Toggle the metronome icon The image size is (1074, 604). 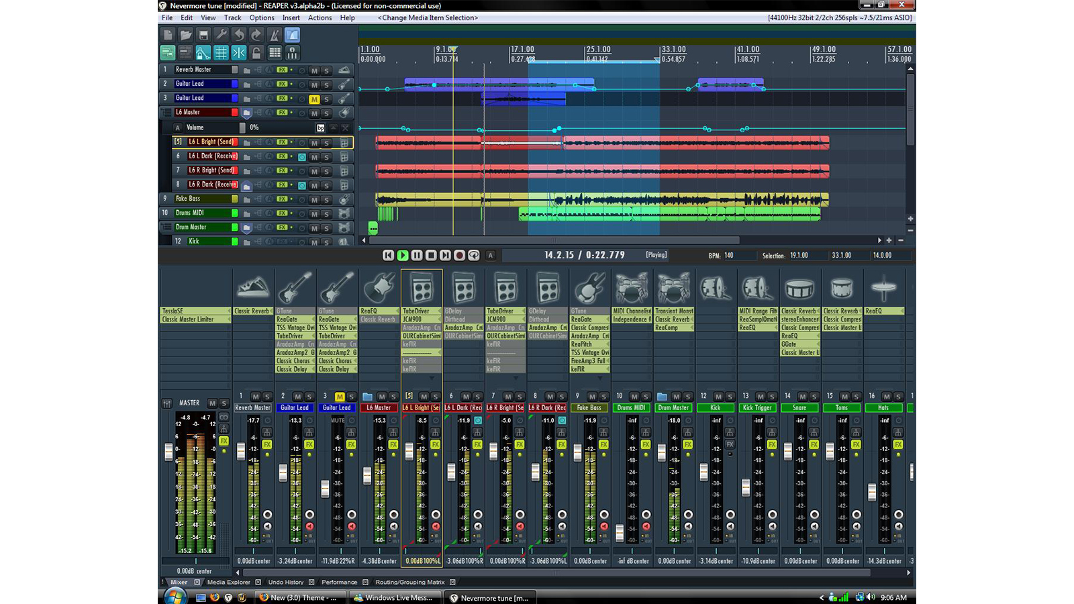click(274, 35)
